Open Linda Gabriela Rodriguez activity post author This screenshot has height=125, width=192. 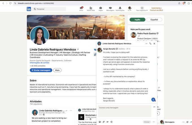pyautogui.click(x=52, y=111)
